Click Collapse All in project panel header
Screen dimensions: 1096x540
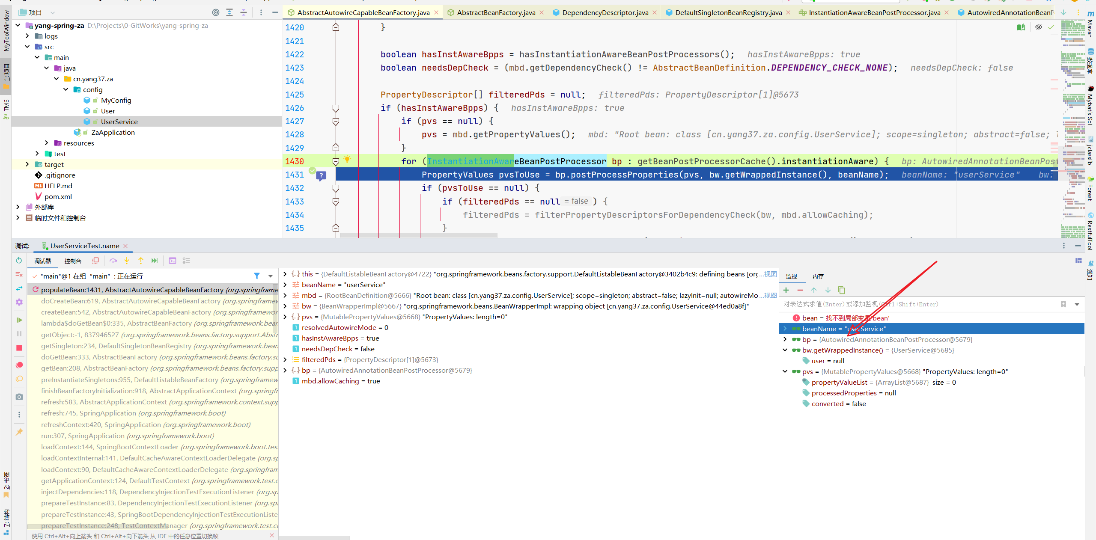click(x=244, y=12)
